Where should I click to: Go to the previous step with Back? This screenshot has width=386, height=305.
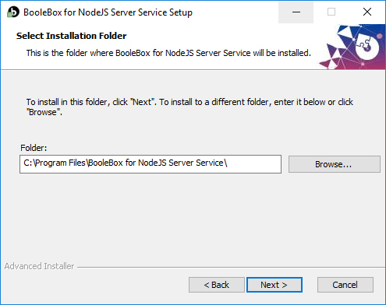(217, 285)
